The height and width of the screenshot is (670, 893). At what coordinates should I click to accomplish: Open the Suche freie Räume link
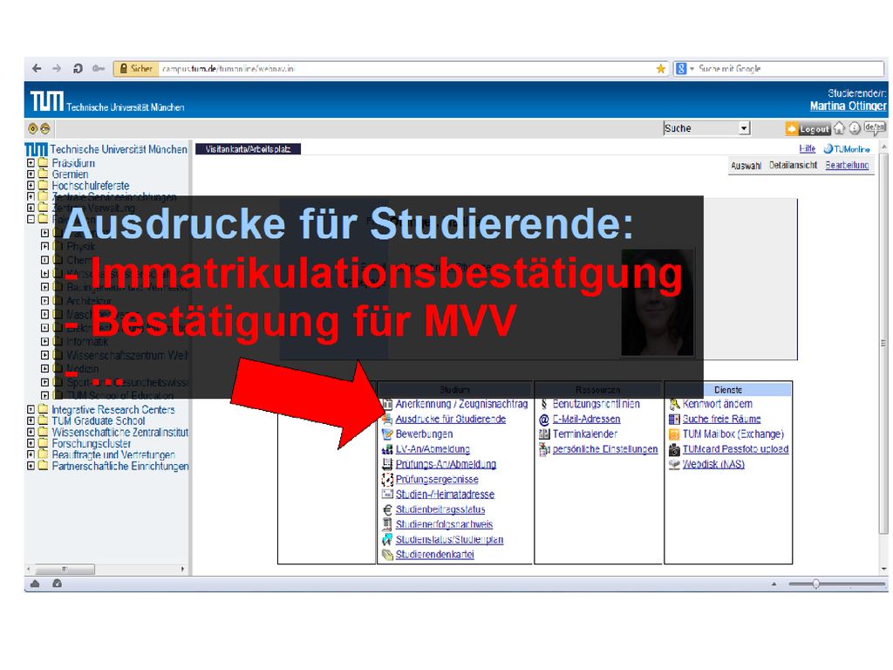[721, 419]
